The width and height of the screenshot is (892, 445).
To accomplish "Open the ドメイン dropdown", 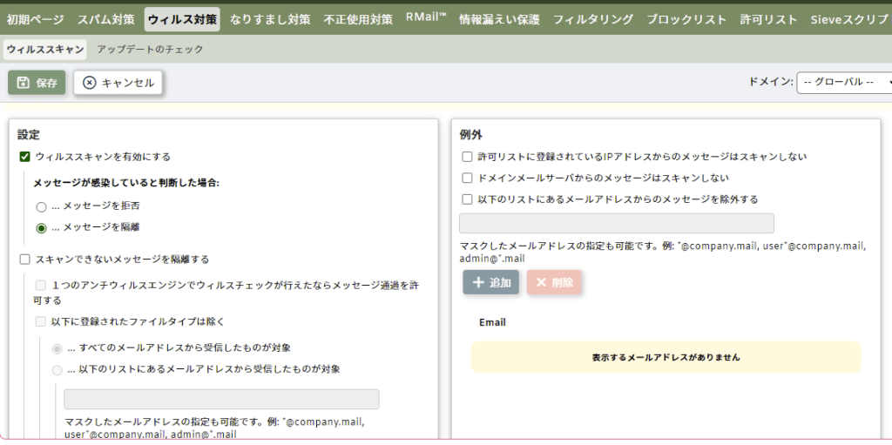I will pos(845,82).
